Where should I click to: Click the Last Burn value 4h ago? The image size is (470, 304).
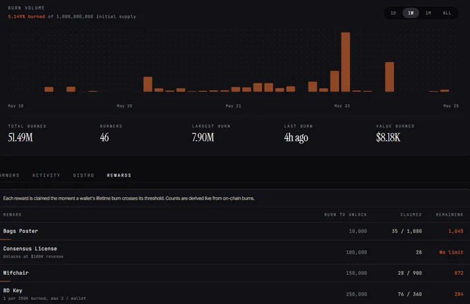(296, 138)
